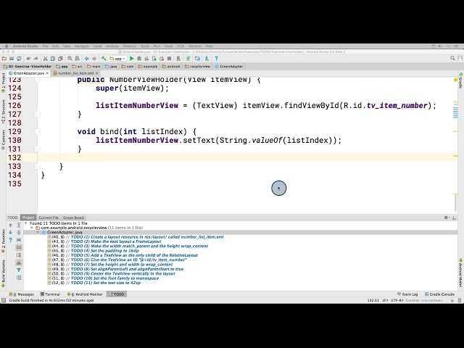The width and height of the screenshot is (464, 348).
Task: Click the Search Everywhere magnifier icon
Action: tap(452, 58)
